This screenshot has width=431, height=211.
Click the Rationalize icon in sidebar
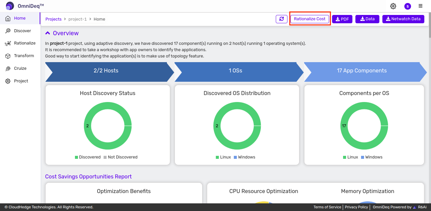8,43
